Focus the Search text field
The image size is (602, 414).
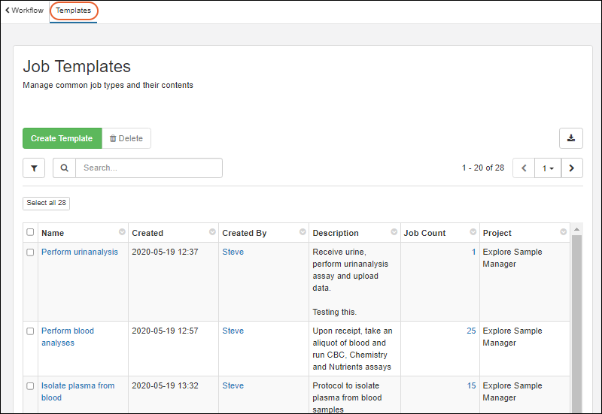click(x=148, y=168)
